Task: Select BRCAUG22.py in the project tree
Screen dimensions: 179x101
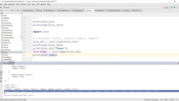Action: coord(8,33)
